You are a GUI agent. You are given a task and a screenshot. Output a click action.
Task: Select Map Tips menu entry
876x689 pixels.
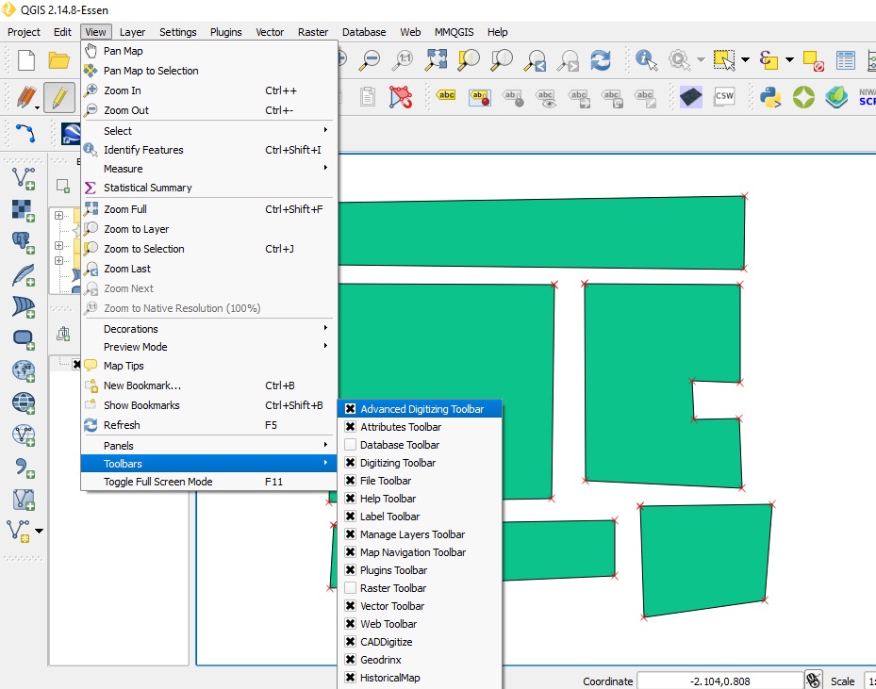(209, 366)
